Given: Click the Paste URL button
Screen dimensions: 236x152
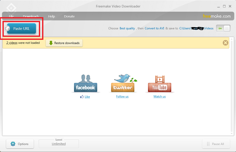Looking at the screenshot, I should pyautogui.click(x=21, y=29).
